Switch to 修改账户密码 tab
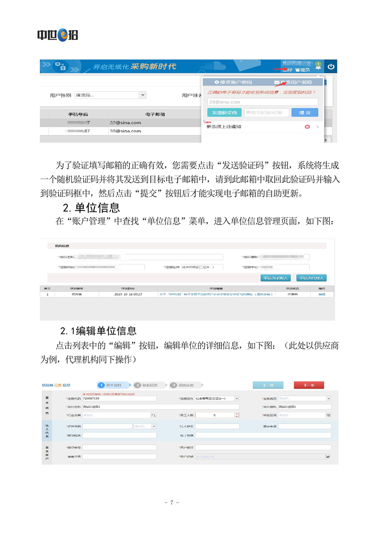Screen dimensions: 380x537 click(233, 82)
